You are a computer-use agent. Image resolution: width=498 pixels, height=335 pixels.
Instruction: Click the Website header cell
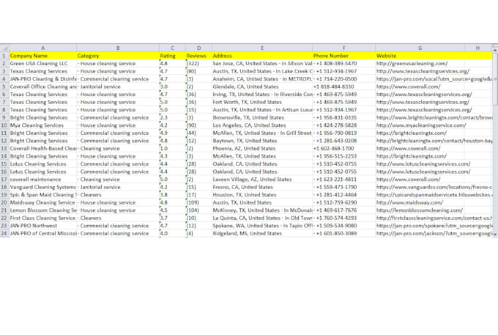coord(420,56)
